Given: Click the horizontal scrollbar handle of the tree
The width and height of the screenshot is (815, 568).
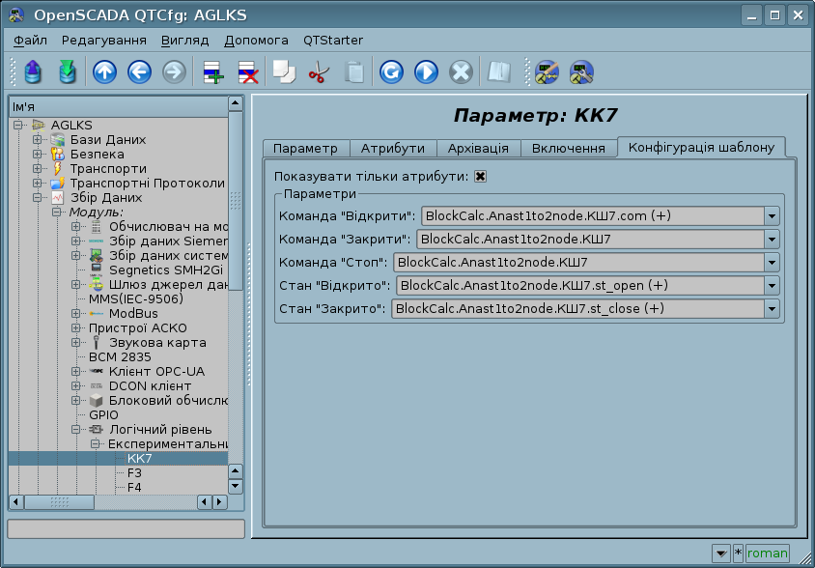Looking at the screenshot, I should click(x=59, y=502).
